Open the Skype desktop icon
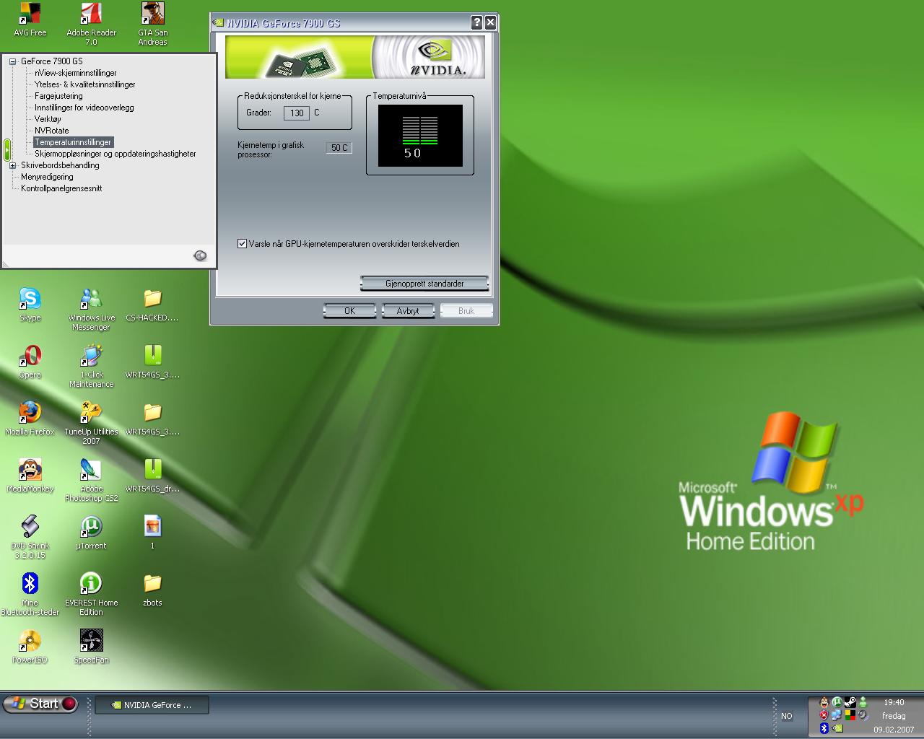This screenshot has width=924, height=739. pyautogui.click(x=30, y=298)
